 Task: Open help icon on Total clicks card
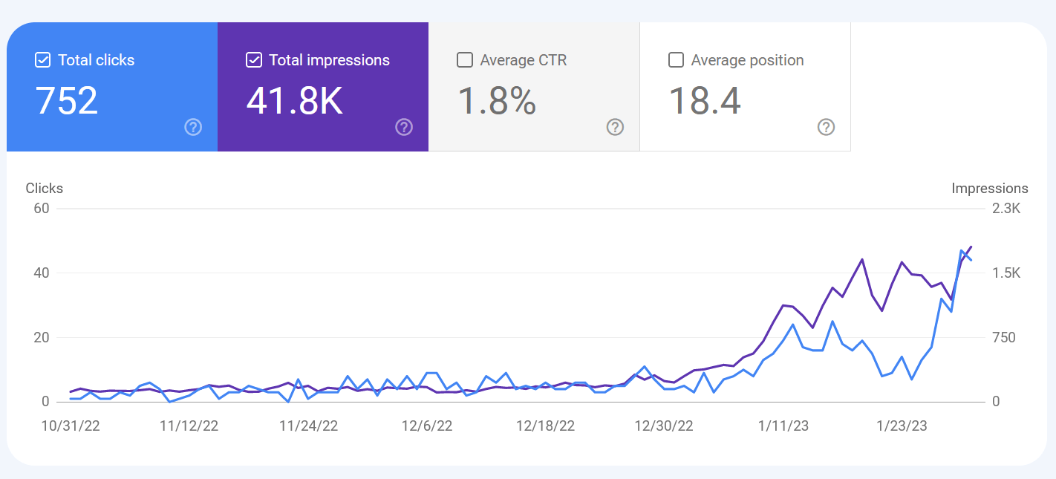pyautogui.click(x=193, y=127)
